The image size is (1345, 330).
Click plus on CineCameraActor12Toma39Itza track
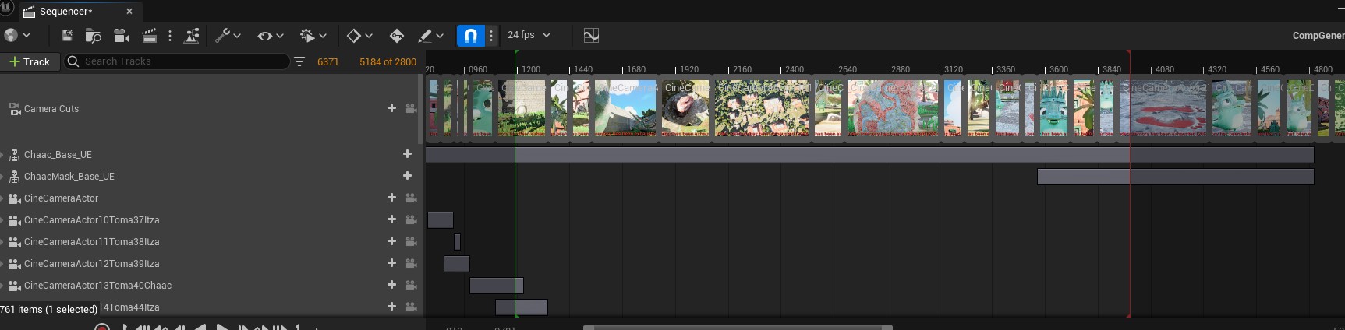[391, 263]
